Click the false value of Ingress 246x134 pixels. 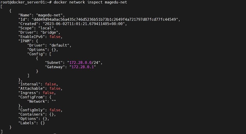pos(48,93)
